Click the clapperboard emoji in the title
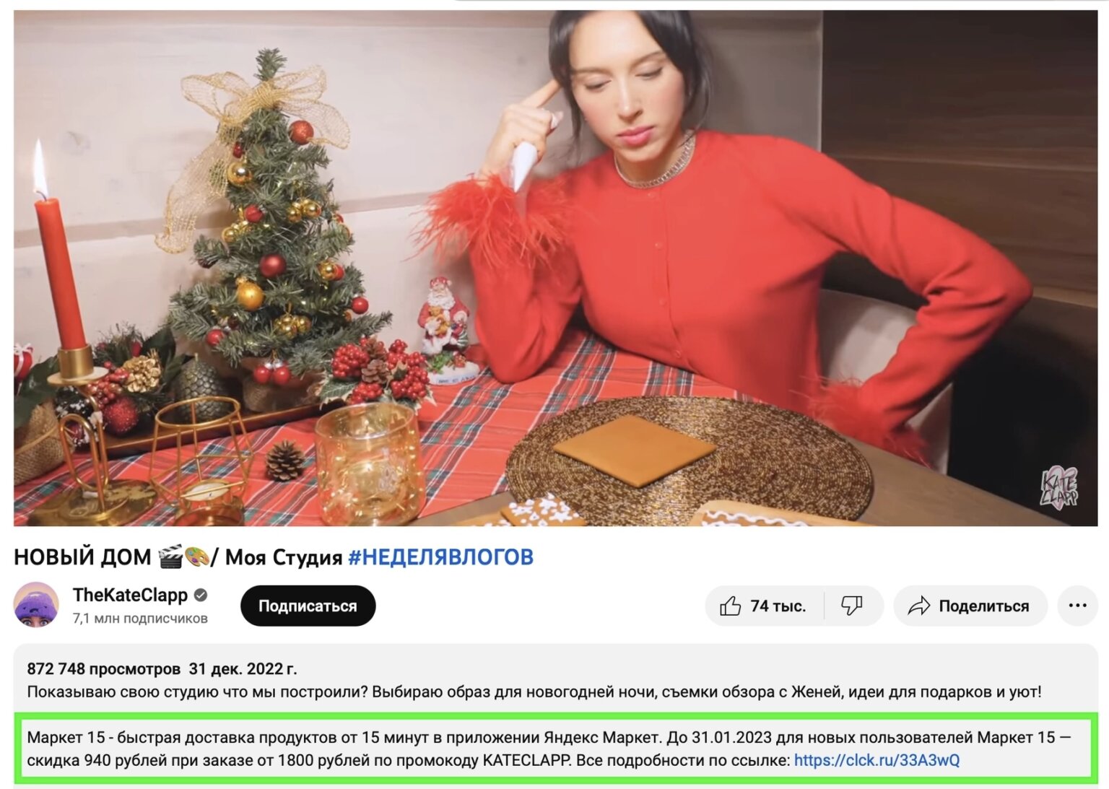The width and height of the screenshot is (1109, 789). point(170,557)
